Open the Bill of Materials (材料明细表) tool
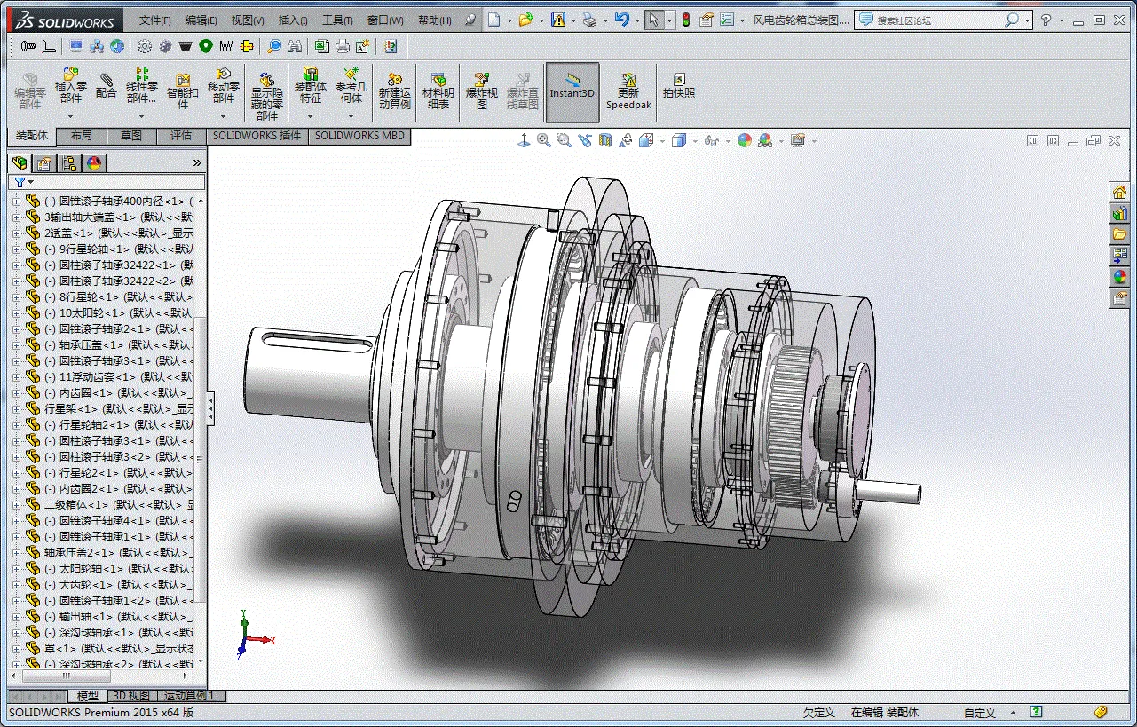The image size is (1137, 727). (x=438, y=91)
